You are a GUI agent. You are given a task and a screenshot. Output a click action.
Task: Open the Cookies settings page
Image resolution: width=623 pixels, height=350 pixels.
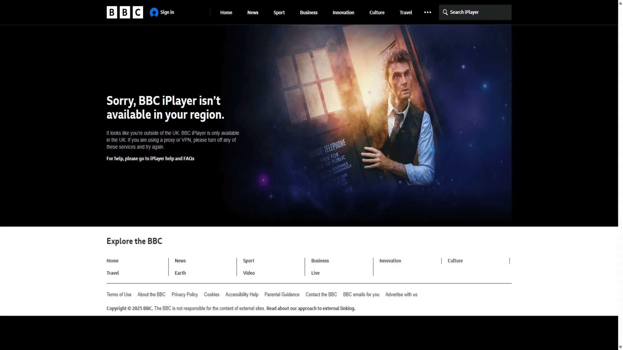tap(212, 294)
